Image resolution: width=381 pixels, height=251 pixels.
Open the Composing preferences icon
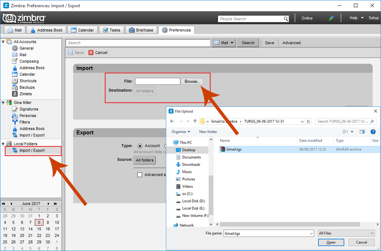15,61
